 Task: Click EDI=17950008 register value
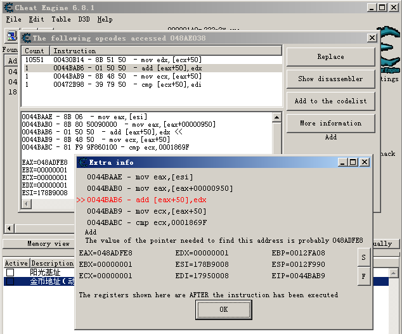[202, 276]
